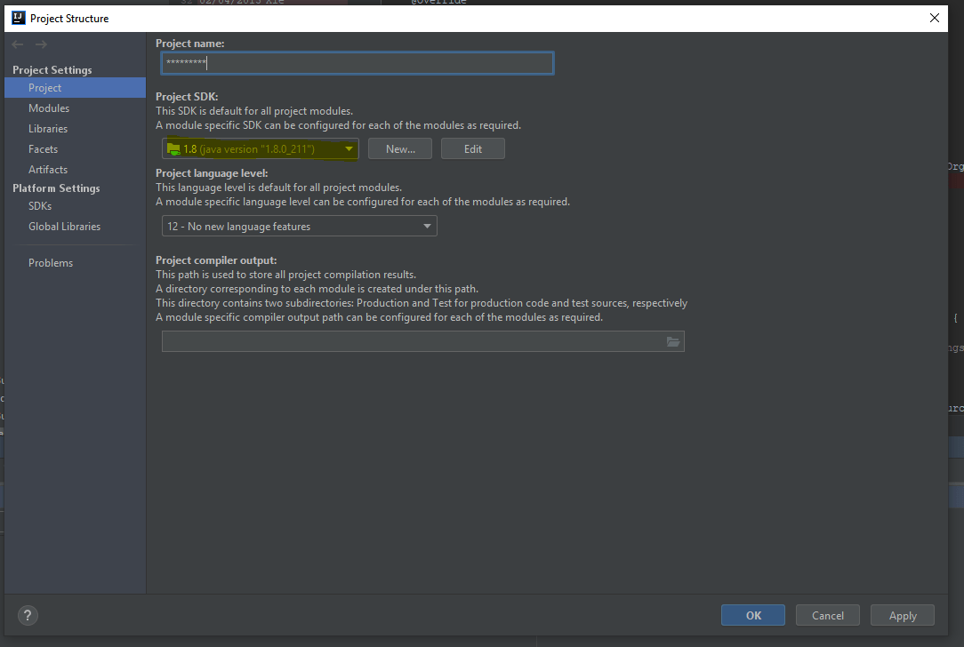Screen dimensions: 964x647
Task: Edit the current 1.8 SDK
Action: [x=472, y=148]
